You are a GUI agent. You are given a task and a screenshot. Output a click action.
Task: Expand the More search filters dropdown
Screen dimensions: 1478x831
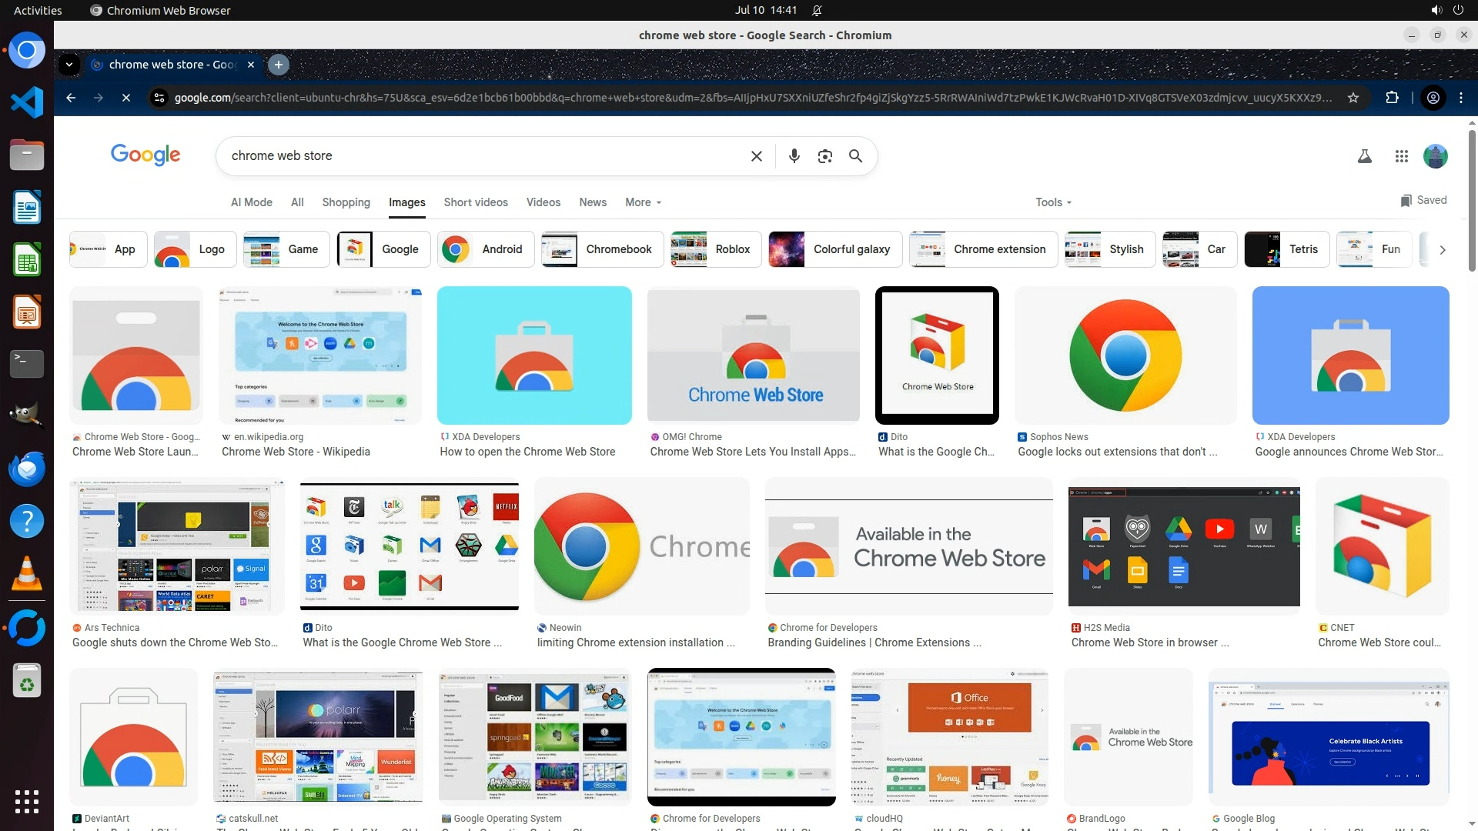pos(643,202)
